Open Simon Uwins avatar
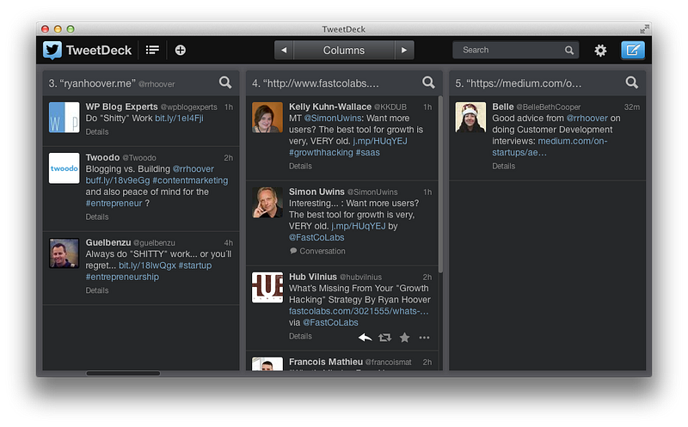Image resolution: width=688 pixels, height=427 pixels. pyautogui.click(x=267, y=203)
